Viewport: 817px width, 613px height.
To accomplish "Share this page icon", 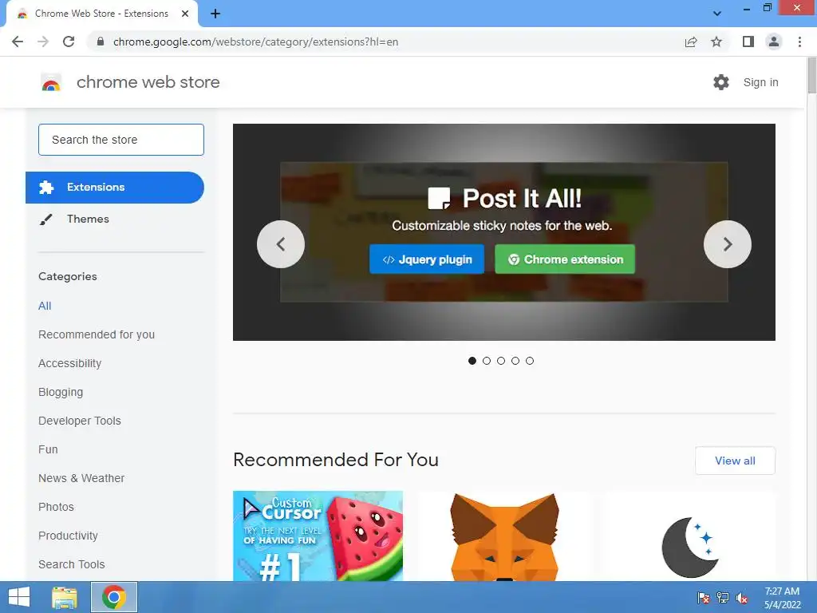I will pos(691,42).
